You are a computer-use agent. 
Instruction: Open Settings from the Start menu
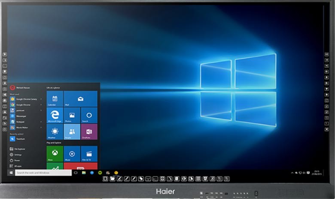tap(18, 154)
